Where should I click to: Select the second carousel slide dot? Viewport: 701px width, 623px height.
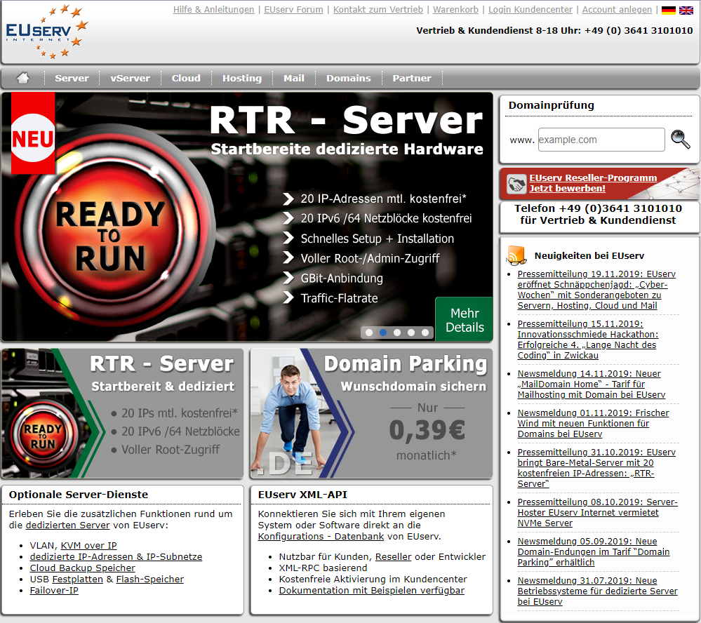click(383, 333)
